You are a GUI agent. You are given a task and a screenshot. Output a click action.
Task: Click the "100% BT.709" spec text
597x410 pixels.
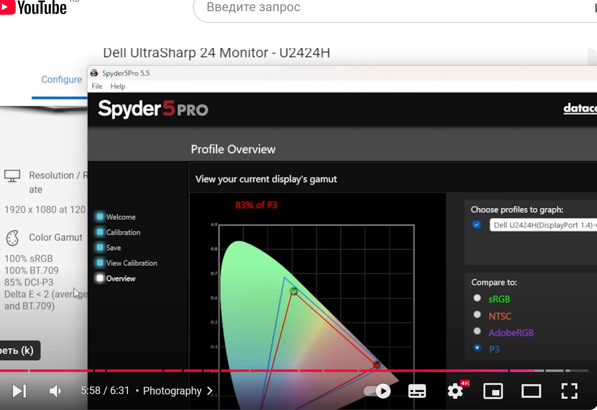(31, 271)
